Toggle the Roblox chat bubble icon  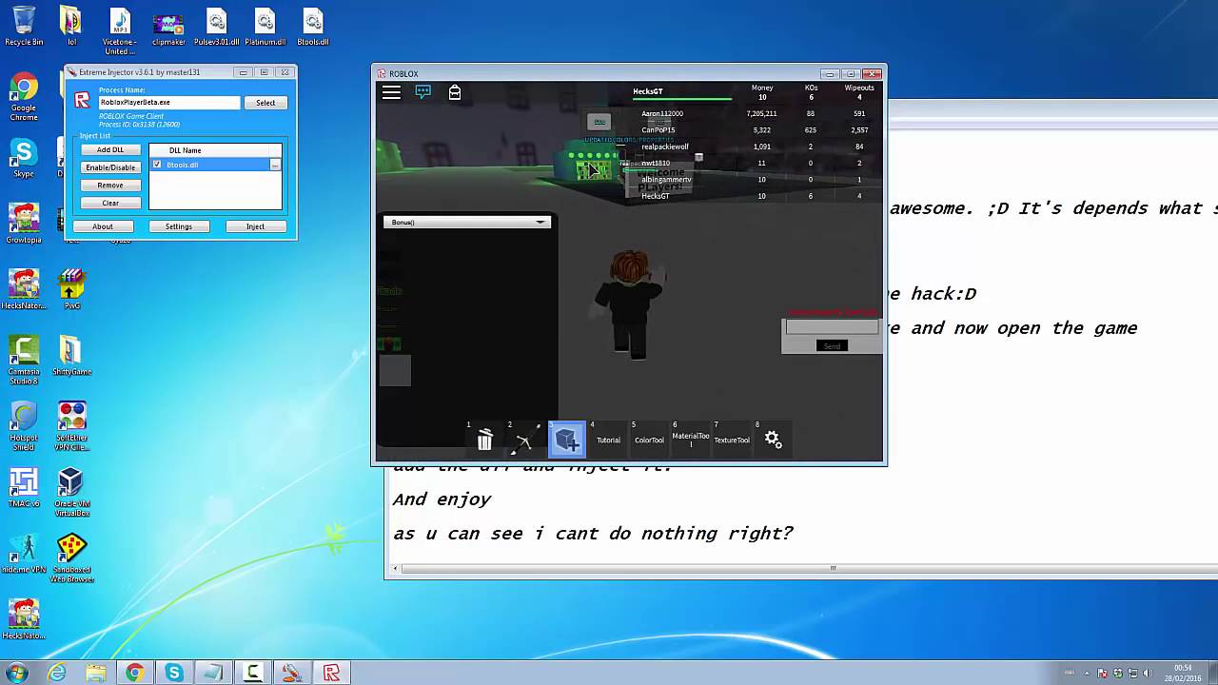tap(423, 92)
